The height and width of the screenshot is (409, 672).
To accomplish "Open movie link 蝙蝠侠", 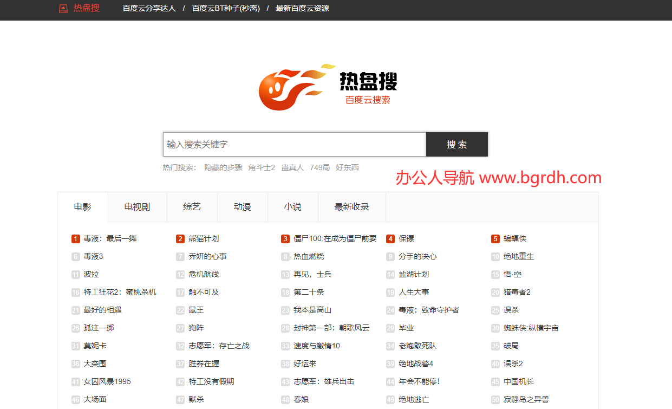I will coord(514,239).
